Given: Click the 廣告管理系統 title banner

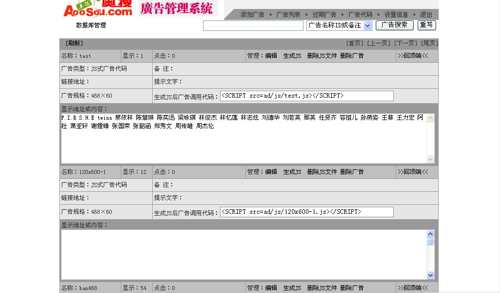Looking at the screenshot, I should click(x=177, y=8).
